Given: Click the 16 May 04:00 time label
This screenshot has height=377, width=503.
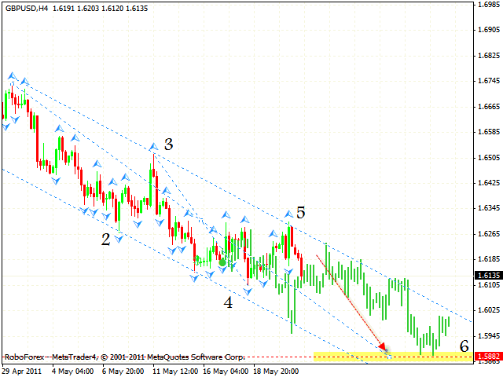Looking at the screenshot, I should tap(226, 372).
